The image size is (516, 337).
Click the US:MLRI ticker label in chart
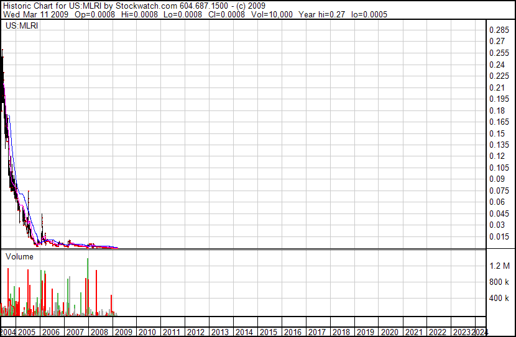[x=22, y=26]
